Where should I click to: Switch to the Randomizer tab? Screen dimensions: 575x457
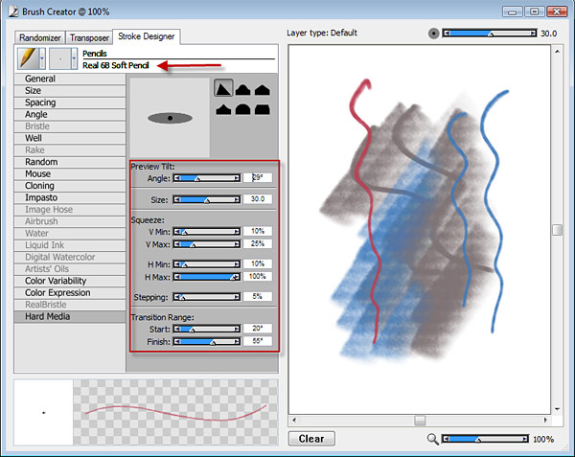pos(40,37)
